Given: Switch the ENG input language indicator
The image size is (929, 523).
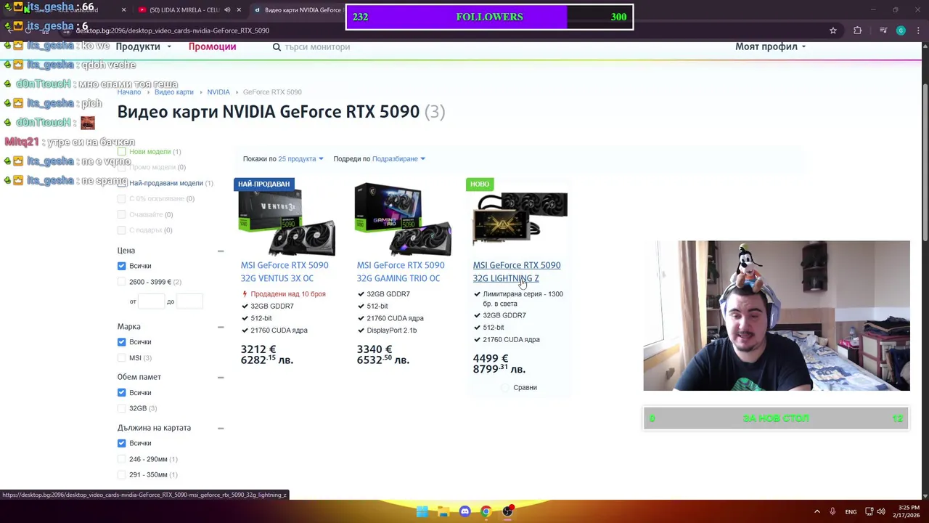Looking at the screenshot, I should [x=851, y=511].
